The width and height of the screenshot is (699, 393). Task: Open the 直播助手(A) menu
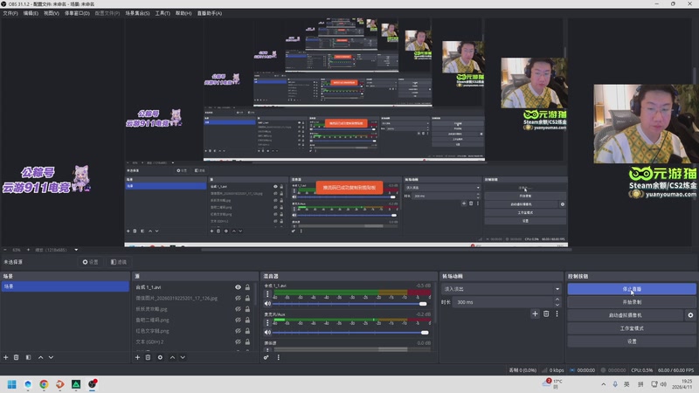point(210,13)
